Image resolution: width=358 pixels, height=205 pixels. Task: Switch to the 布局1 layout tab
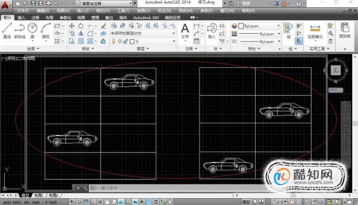[x=39, y=196]
